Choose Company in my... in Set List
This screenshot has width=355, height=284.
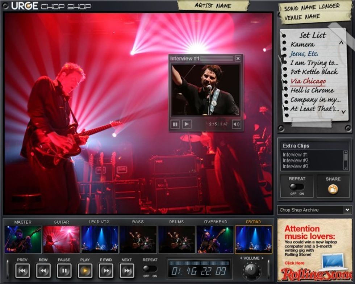coord(316,100)
